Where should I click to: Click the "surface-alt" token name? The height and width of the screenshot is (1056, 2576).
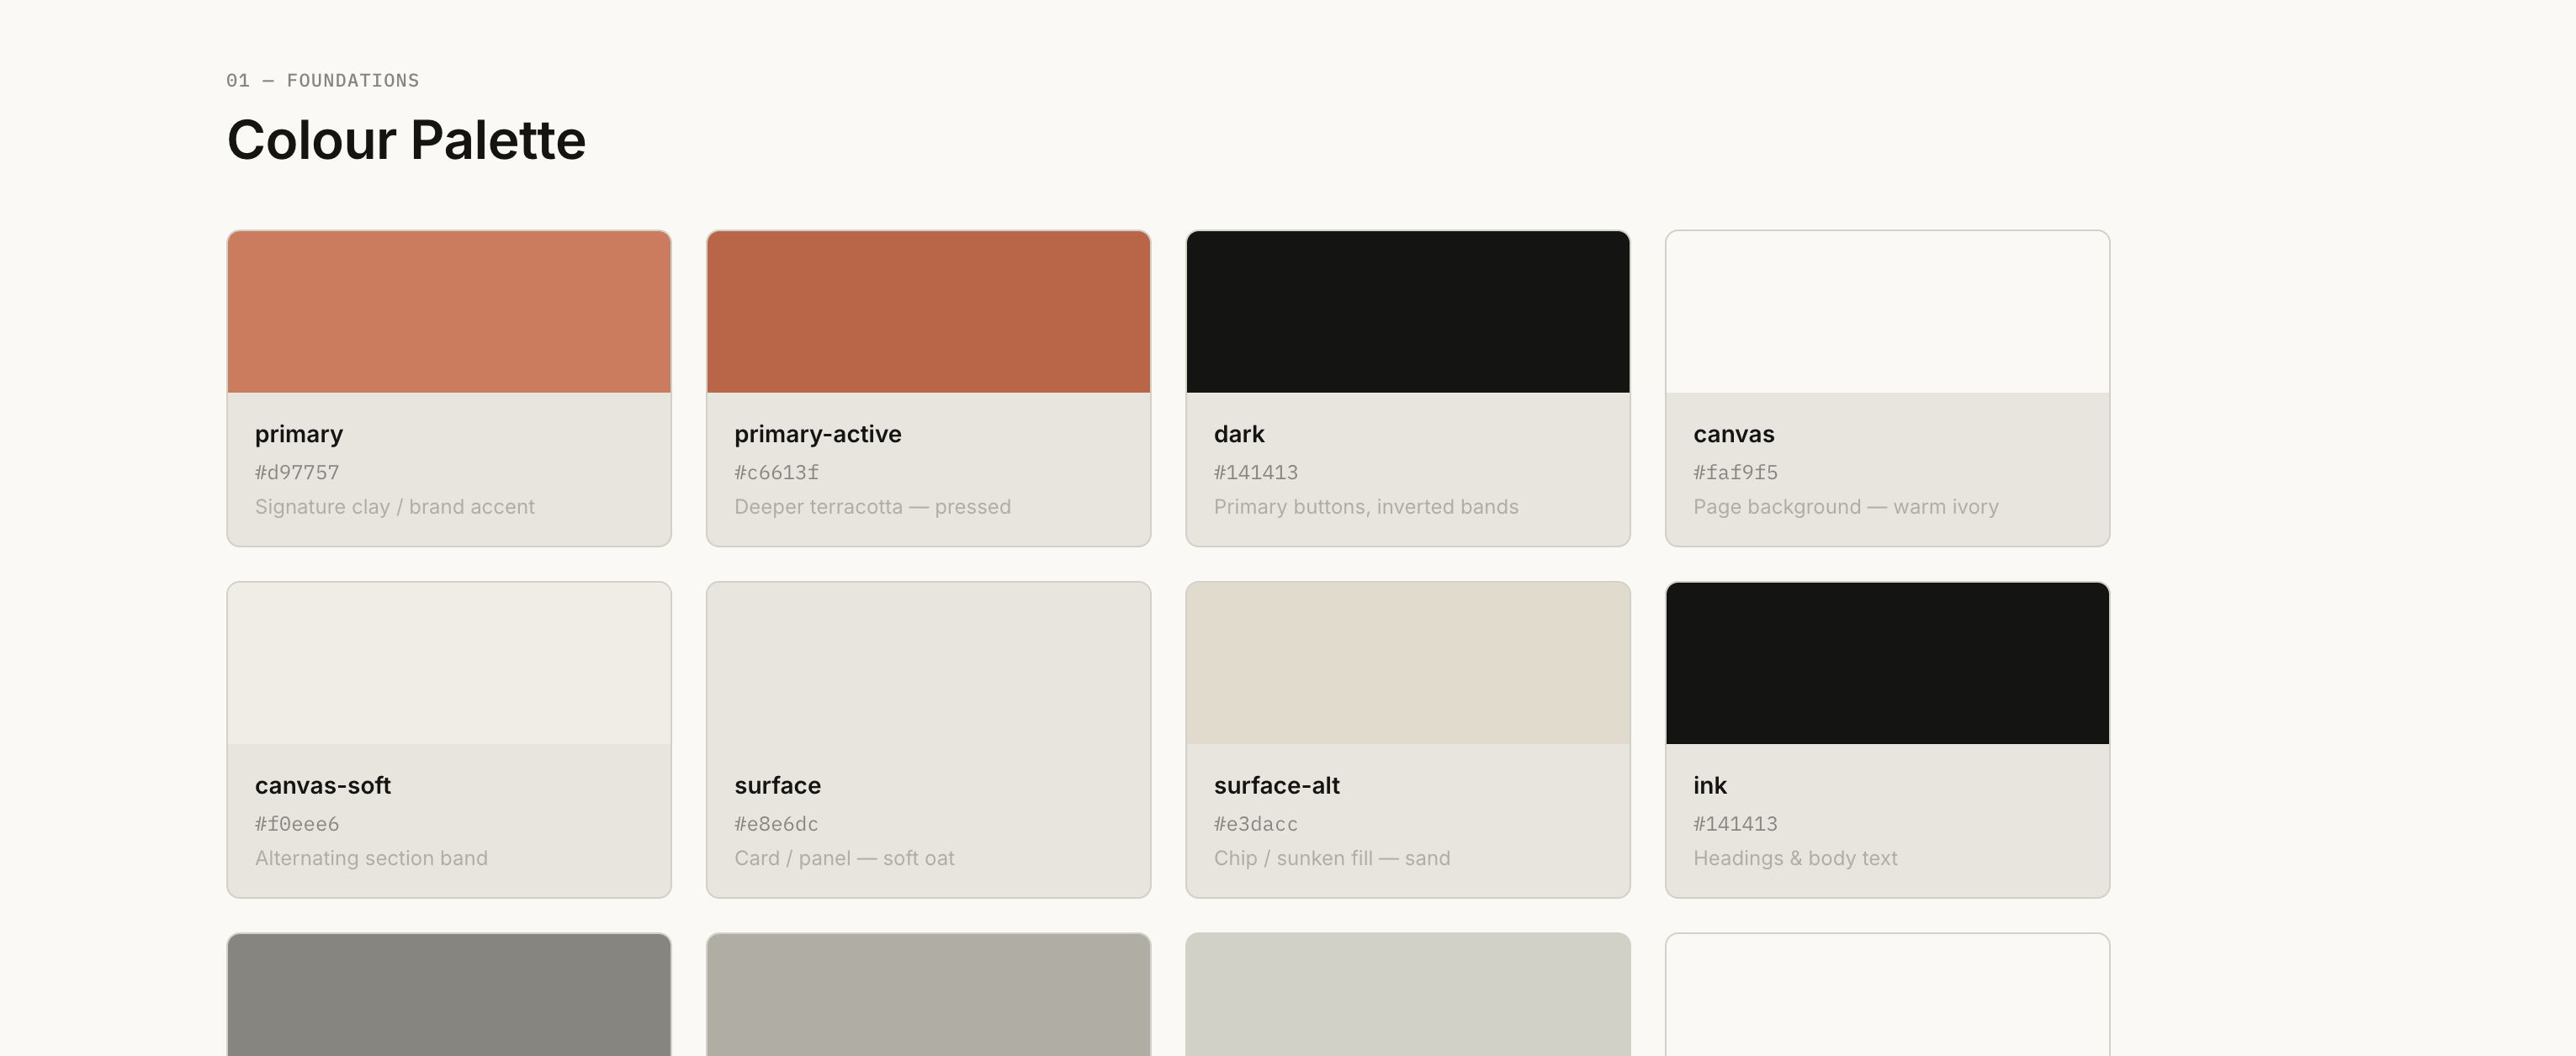click(x=1277, y=786)
